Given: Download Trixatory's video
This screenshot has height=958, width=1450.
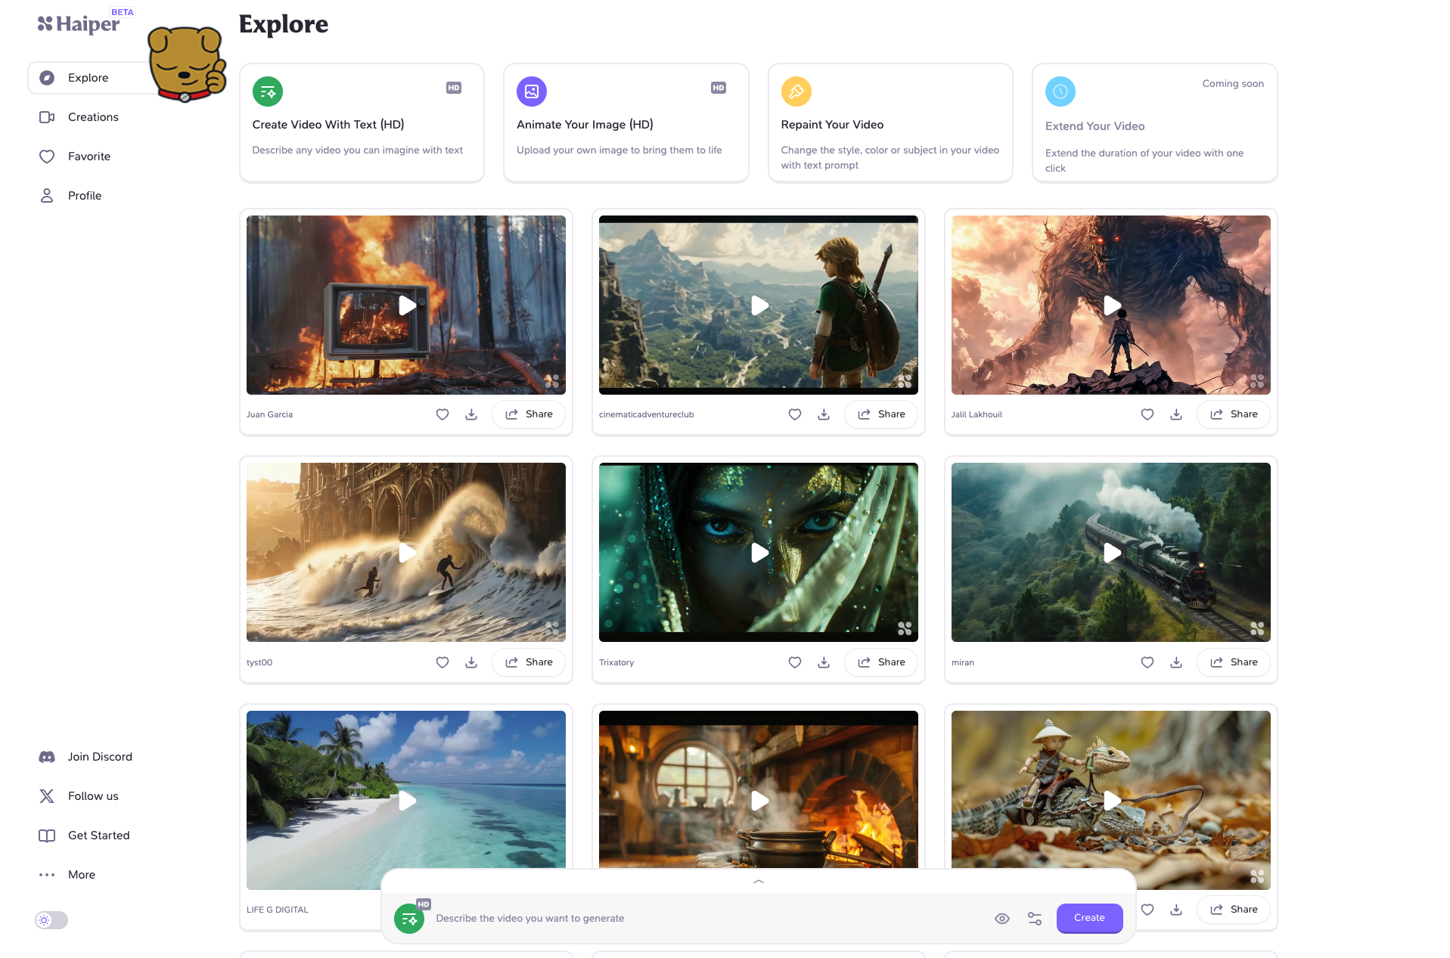Looking at the screenshot, I should pos(824,662).
